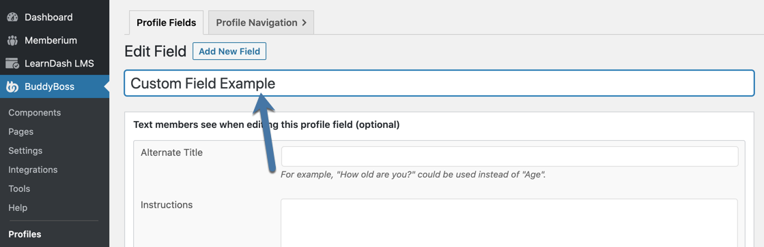The image size is (764, 247).
Task: Open the Profile Navigation tab
Action: (x=261, y=23)
